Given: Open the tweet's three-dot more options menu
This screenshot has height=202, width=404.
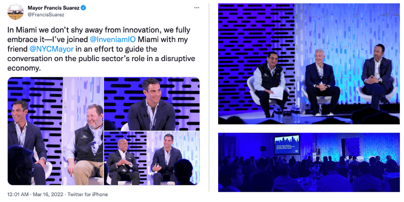Looking at the screenshot, I should point(197,8).
